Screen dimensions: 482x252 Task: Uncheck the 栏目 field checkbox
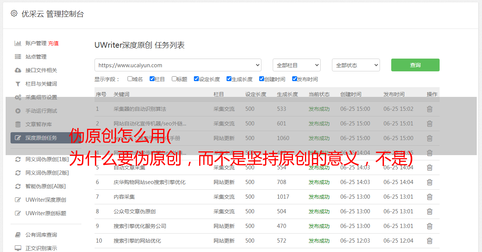(x=152, y=79)
